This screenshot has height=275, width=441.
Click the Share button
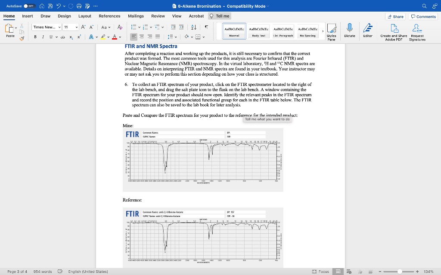coord(395,17)
